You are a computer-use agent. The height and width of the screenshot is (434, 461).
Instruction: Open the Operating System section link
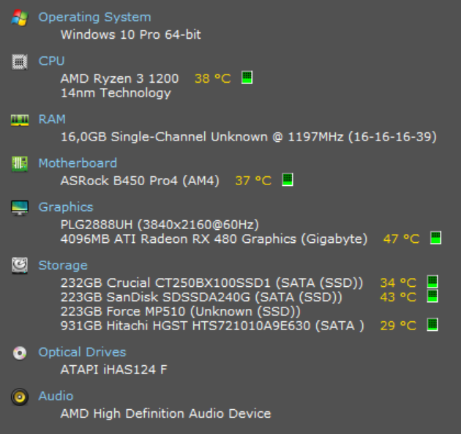[x=94, y=18]
